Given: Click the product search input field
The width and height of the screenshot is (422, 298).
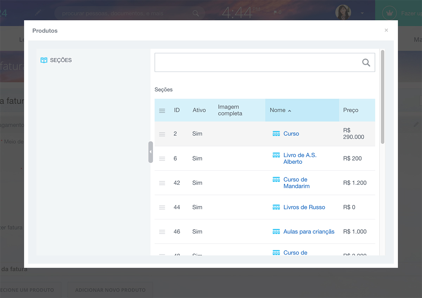Looking at the screenshot, I should pos(257,62).
